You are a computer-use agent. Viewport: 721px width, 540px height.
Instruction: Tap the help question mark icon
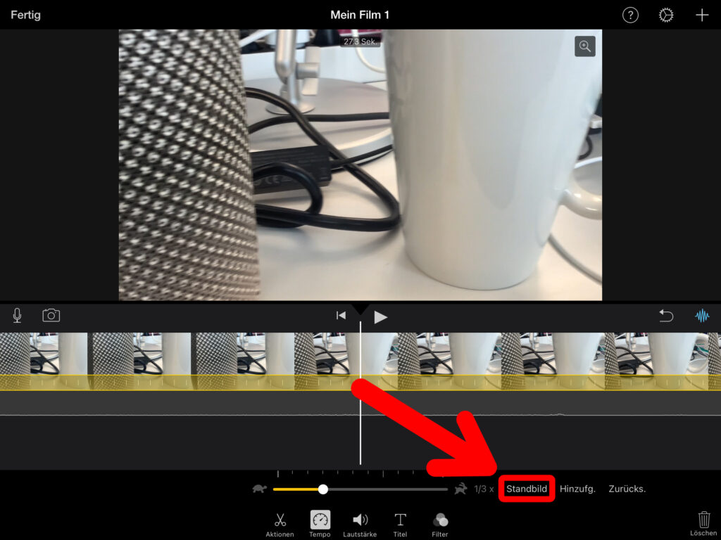[x=630, y=15]
